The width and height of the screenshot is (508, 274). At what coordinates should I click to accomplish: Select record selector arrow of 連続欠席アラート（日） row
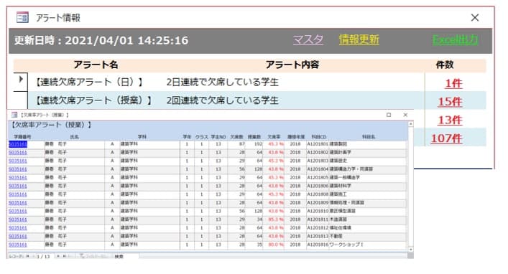[x=20, y=80]
